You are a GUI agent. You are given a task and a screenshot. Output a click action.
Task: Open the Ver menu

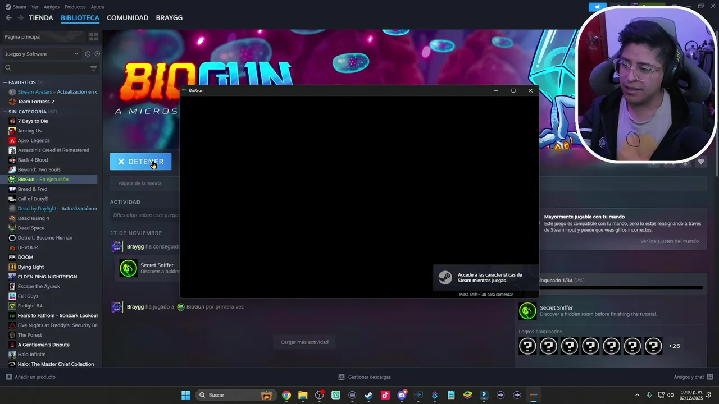pos(35,7)
